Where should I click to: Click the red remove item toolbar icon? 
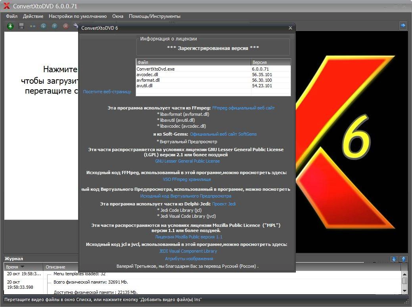click(x=66, y=26)
